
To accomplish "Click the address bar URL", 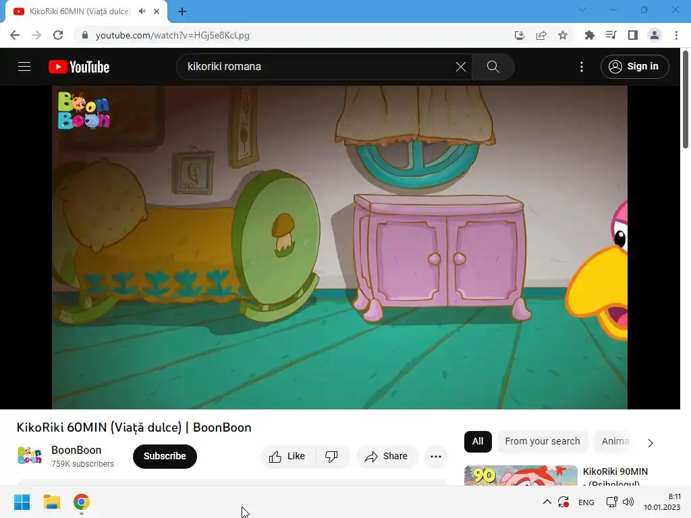I will tap(172, 35).
